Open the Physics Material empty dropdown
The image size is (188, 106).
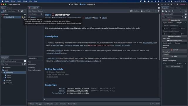(181, 23)
